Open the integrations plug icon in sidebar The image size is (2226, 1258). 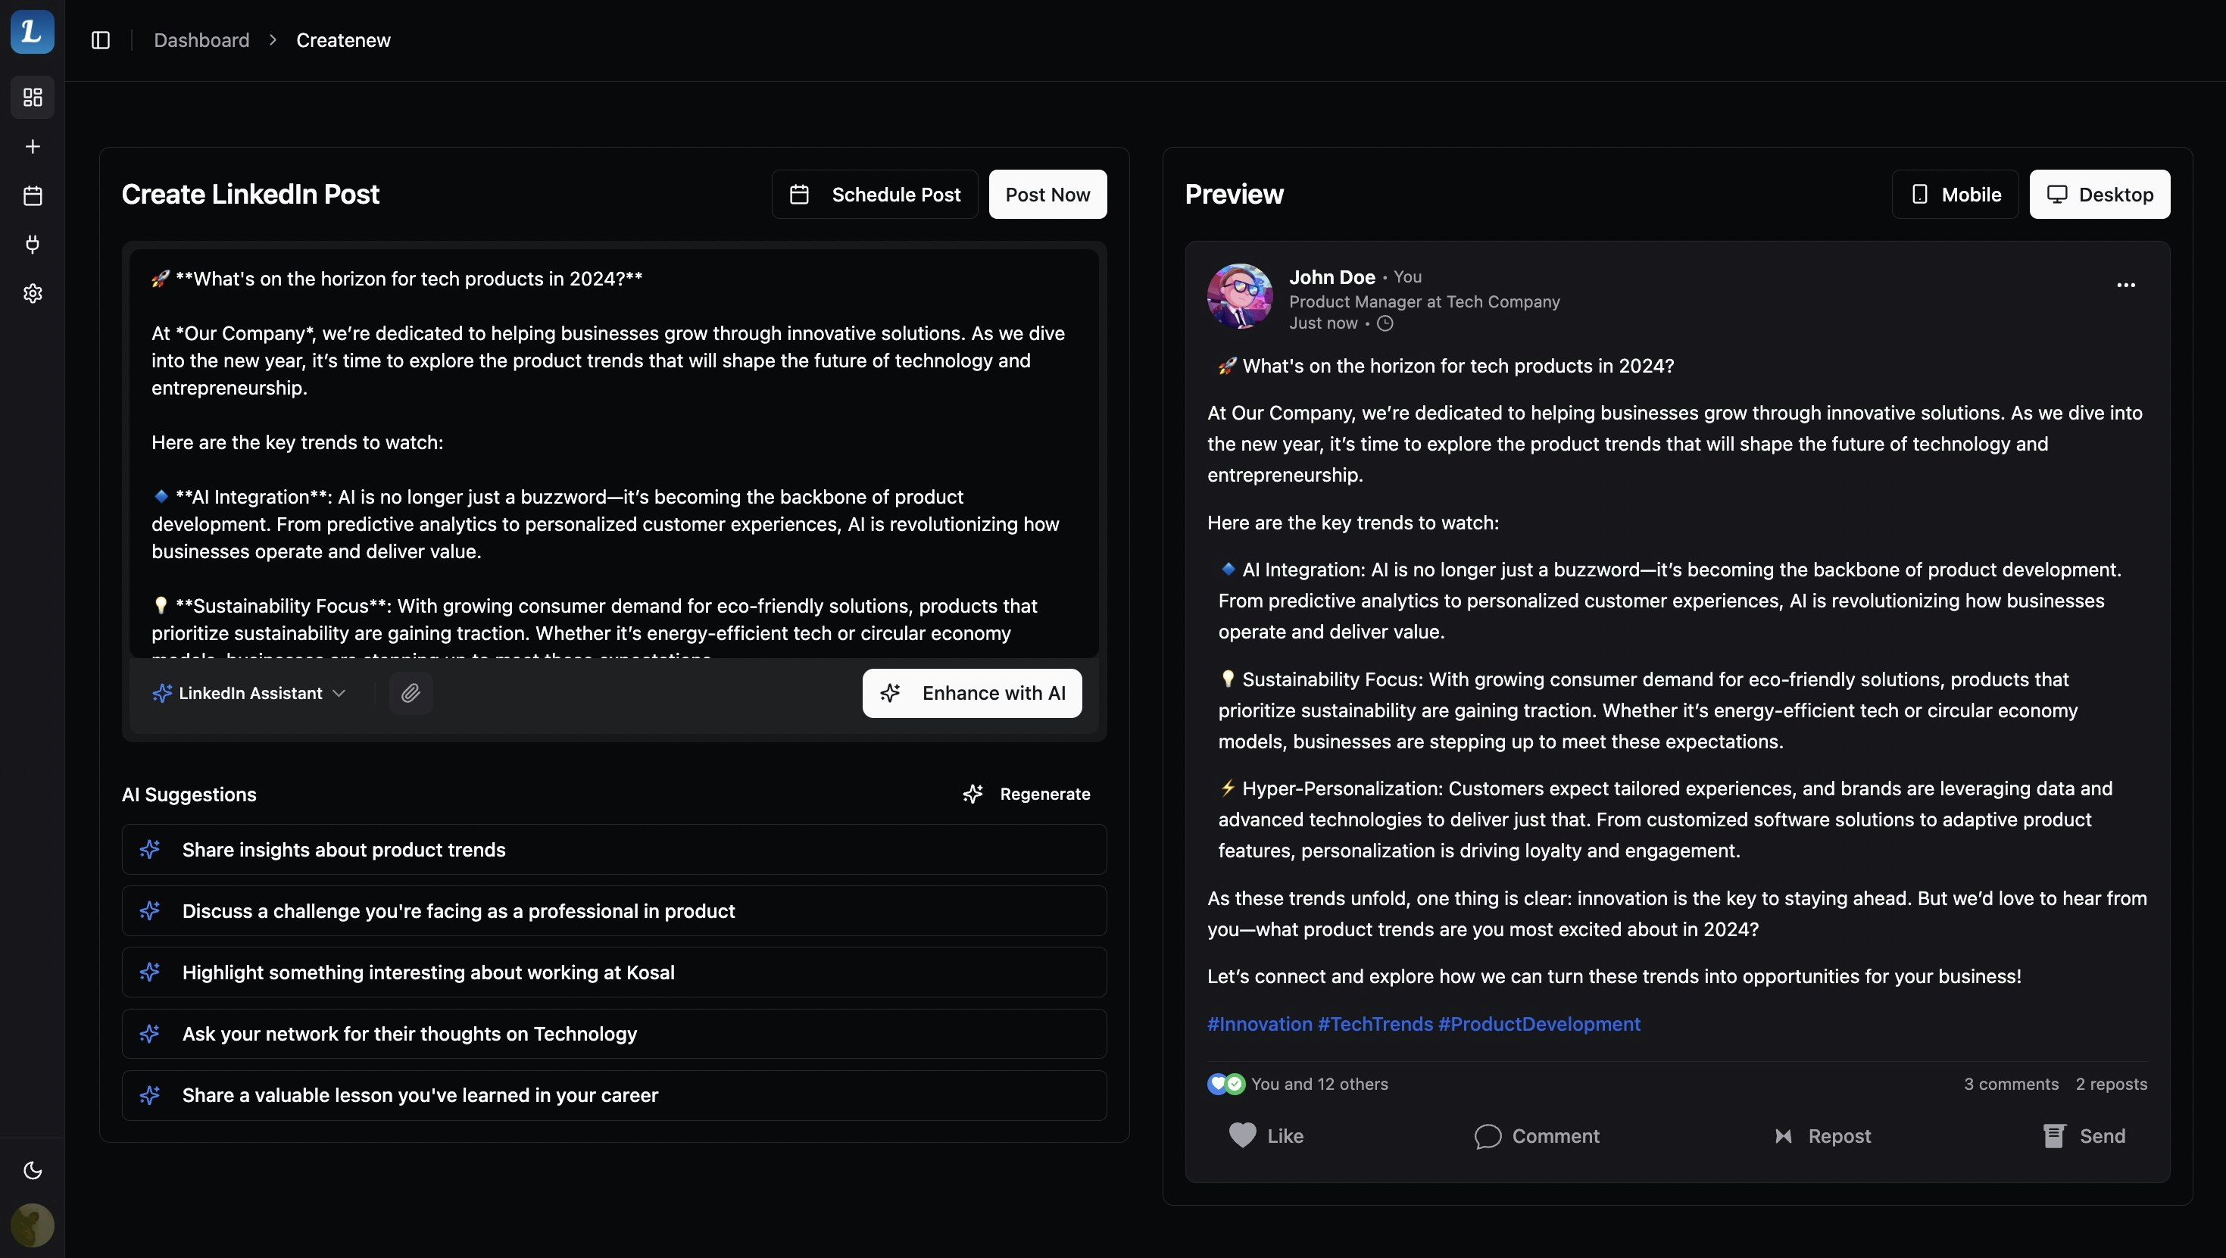[33, 245]
